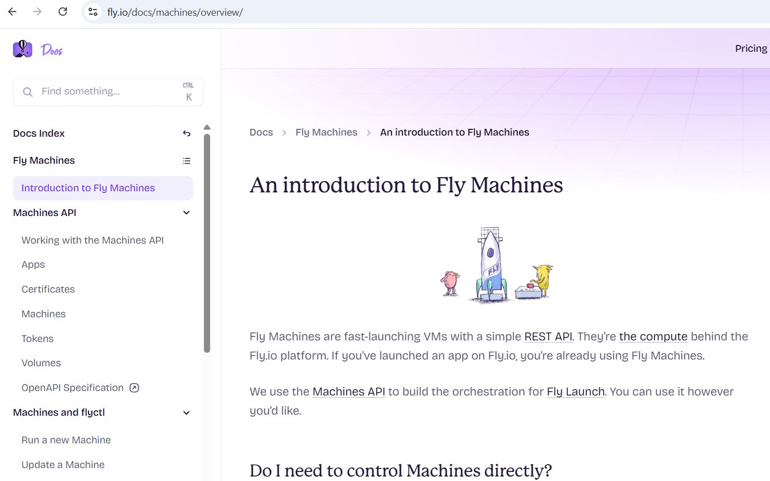The height and width of the screenshot is (481, 770).
Task: Open Working with the Machines API
Action: pos(92,240)
